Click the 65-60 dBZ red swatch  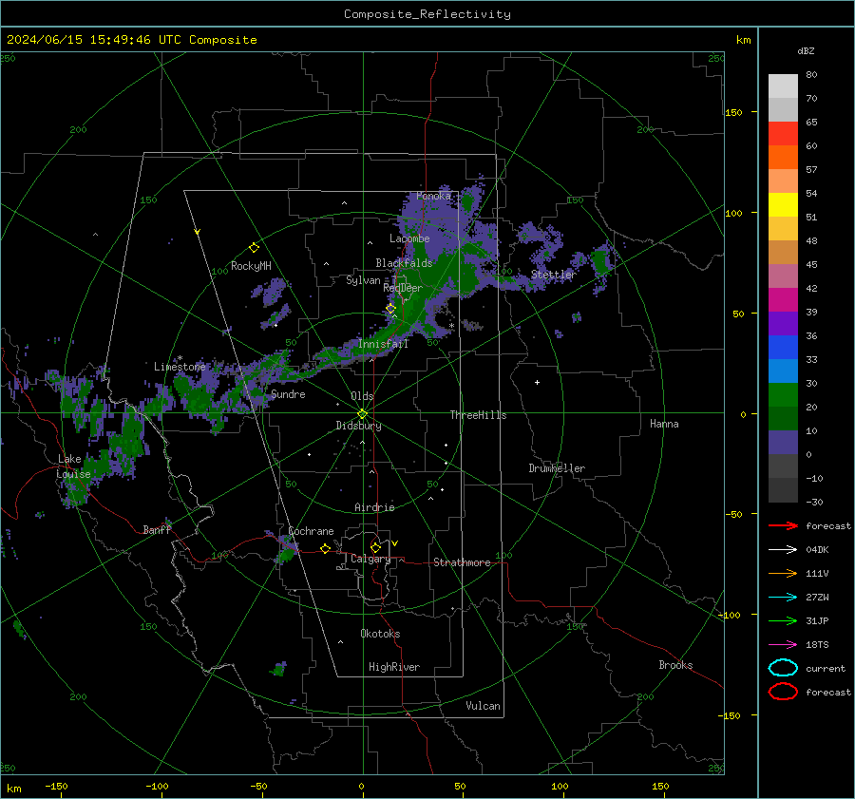click(x=783, y=134)
